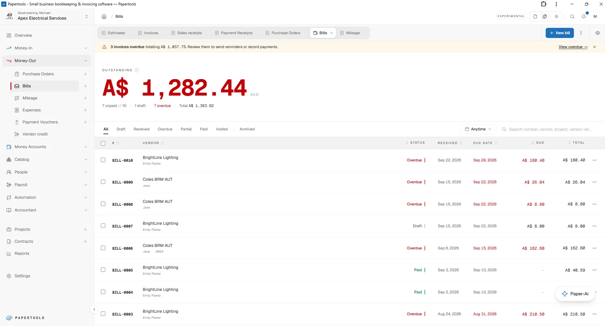This screenshot has height=326, width=605.
Task: Open the search magnifier icon in header
Action: pyautogui.click(x=572, y=16)
